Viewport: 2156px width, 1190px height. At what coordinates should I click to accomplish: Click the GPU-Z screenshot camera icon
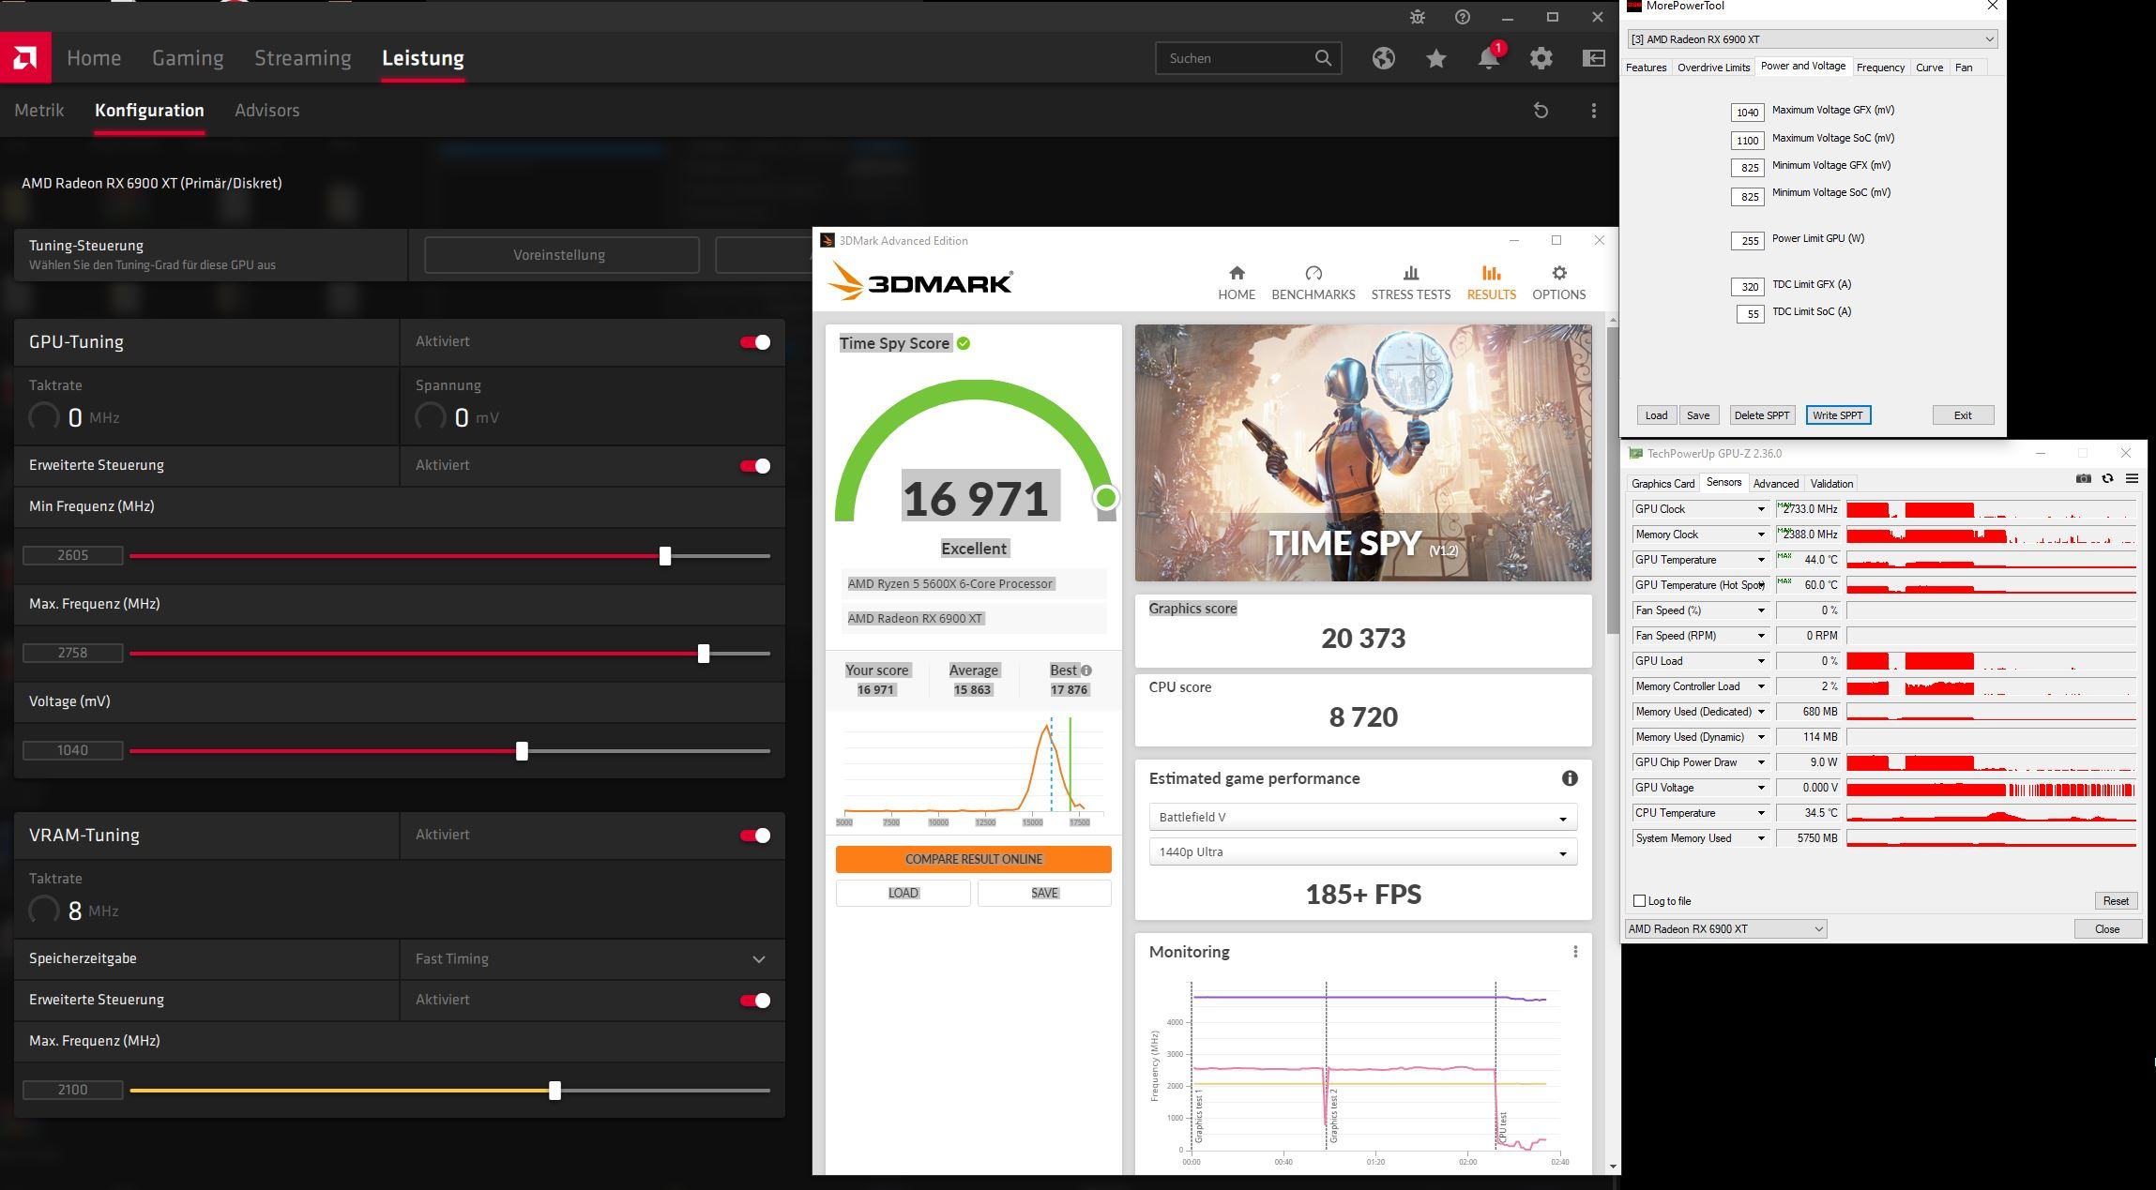click(2083, 478)
